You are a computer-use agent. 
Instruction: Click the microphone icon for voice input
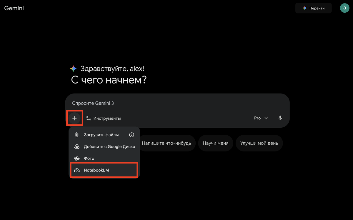[280, 118]
